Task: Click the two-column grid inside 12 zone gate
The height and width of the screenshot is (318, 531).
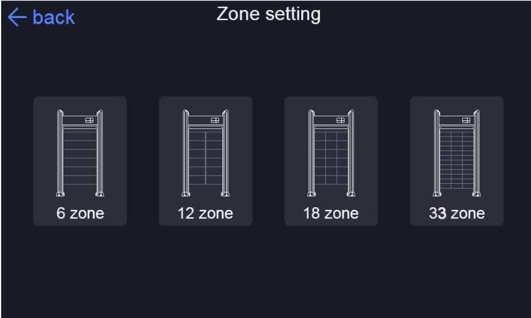Action: pos(205,158)
